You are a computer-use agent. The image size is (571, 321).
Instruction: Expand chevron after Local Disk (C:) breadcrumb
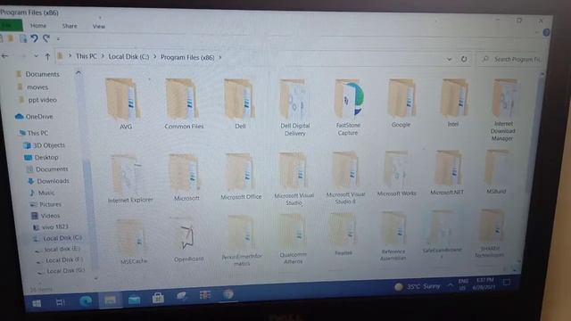click(154, 57)
